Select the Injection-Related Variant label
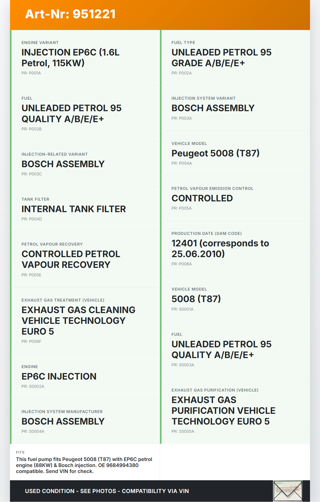Image resolution: width=320 pixels, height=502 pixels. click(54, 154)
